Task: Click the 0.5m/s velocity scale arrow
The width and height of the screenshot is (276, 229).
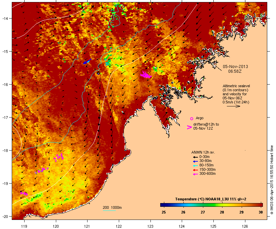Action: [233, 106]
